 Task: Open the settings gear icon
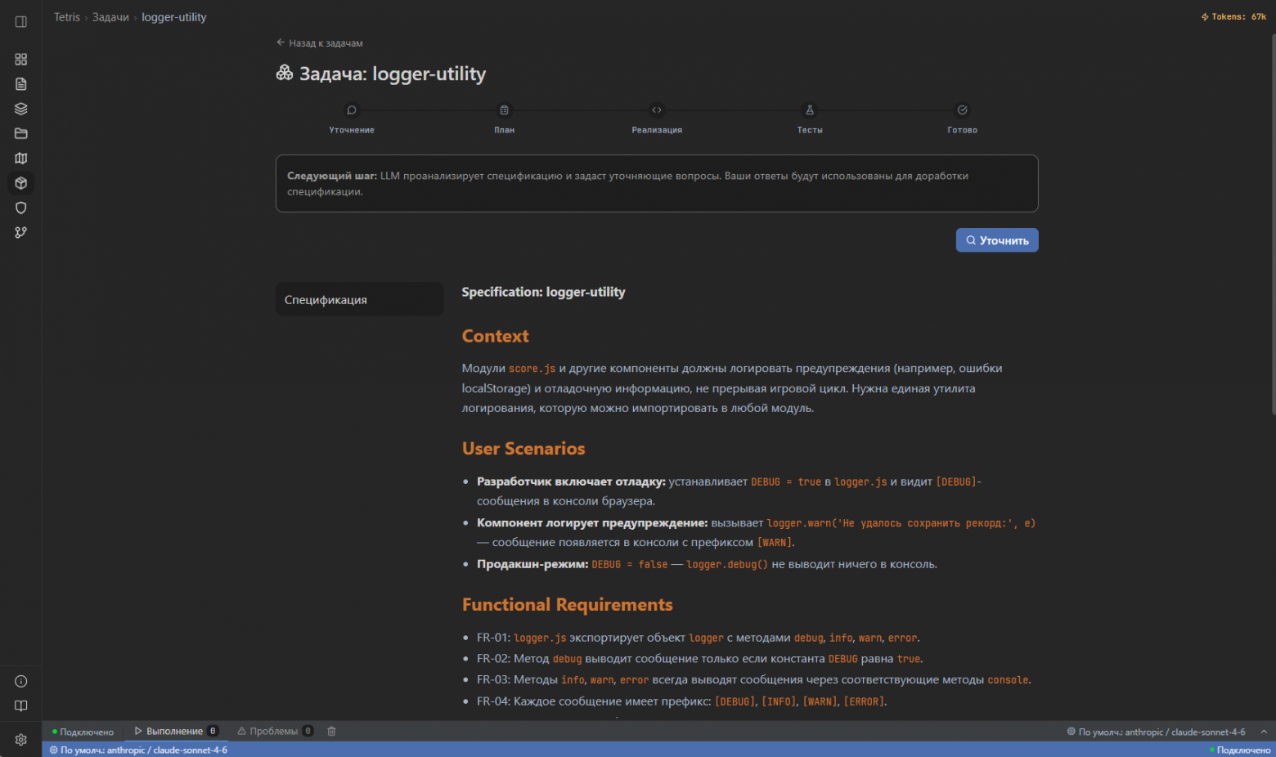[x=21, y=740]
